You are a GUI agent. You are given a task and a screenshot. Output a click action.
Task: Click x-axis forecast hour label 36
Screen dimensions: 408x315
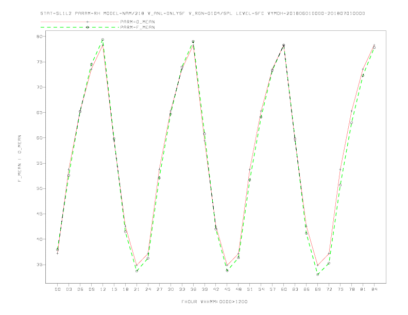(193, 289)
